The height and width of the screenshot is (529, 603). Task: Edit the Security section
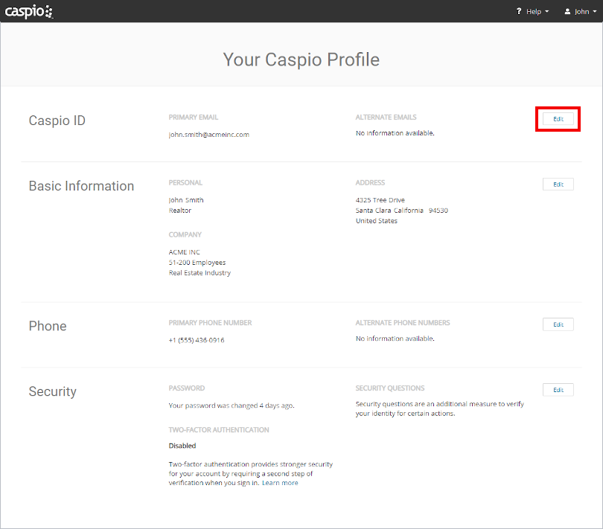(x=558, y=390)
